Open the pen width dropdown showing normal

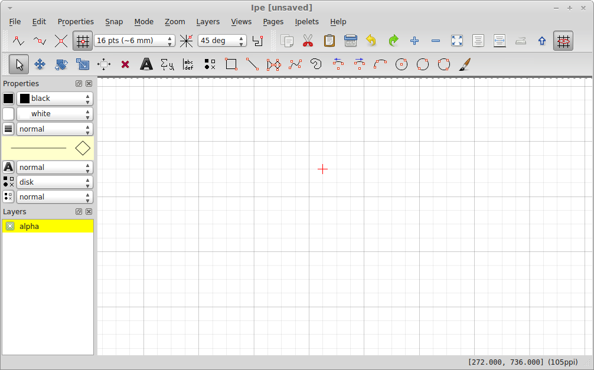point(54,129)
